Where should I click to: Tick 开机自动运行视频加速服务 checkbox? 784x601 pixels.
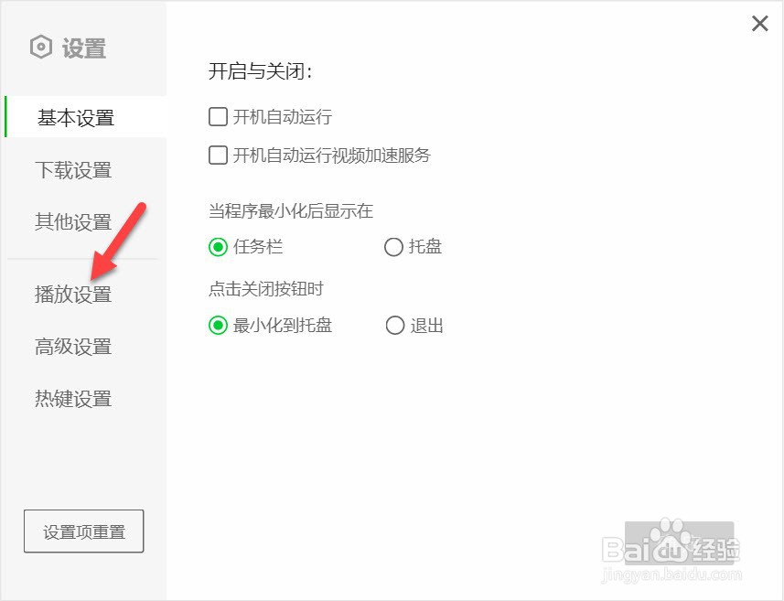tap(218, 155)
